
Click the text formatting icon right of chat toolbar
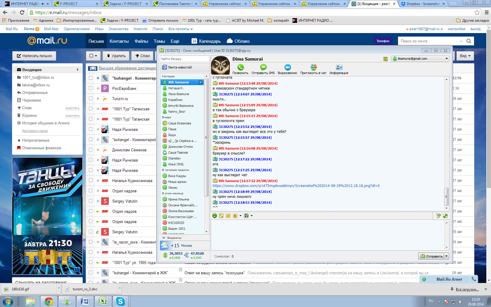[438, 216]
